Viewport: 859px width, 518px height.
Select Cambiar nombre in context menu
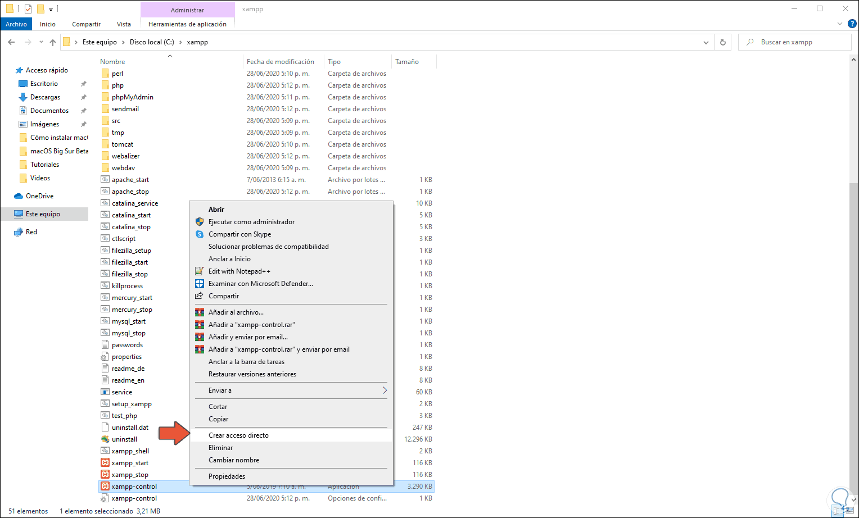click(x=291, y=460)
